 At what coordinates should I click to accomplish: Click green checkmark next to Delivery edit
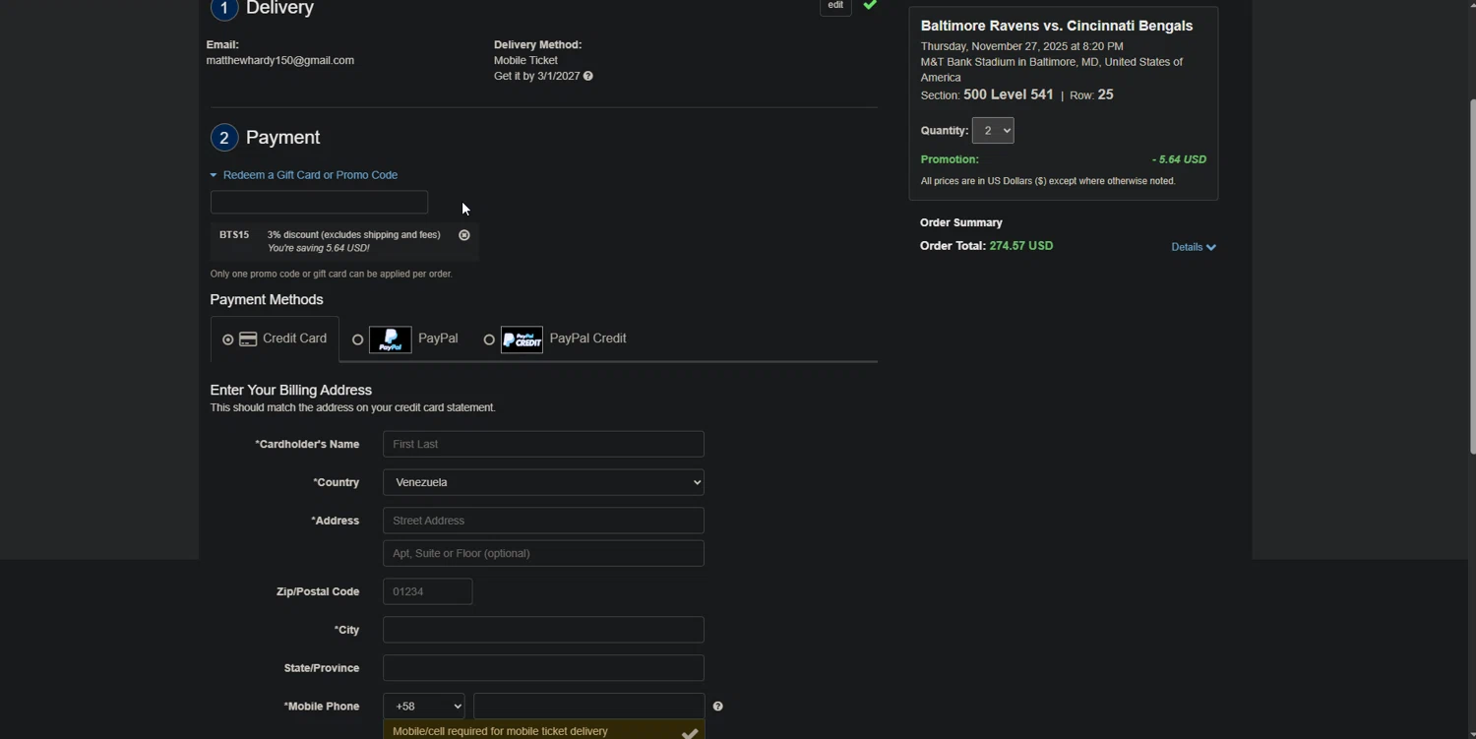coord(870,5)
